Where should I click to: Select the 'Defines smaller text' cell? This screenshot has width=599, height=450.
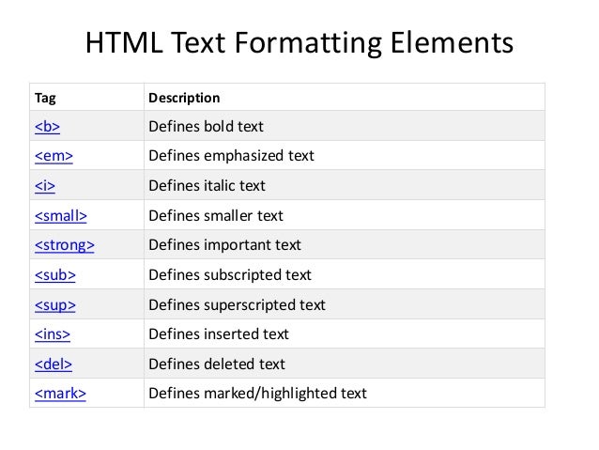coord(216,216)
